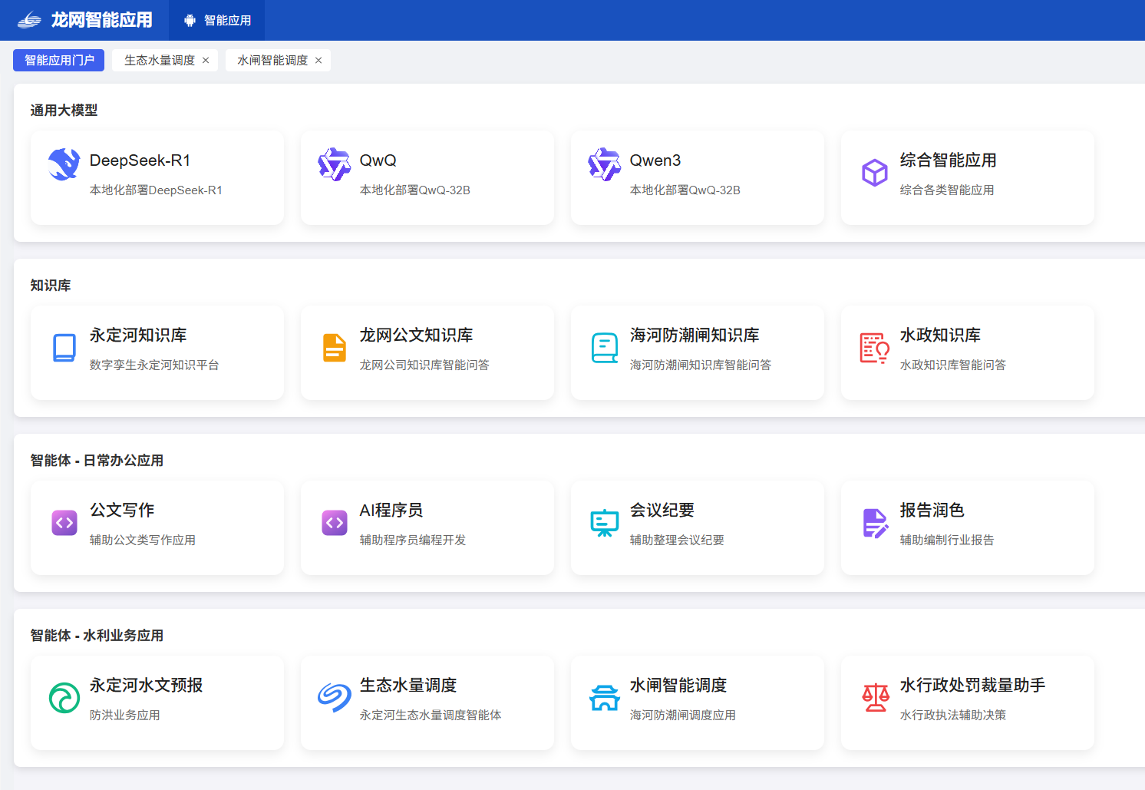This screenshot has width=1145, height=790.
Task: Click the 通用大模型 section heading
Action: (64, 111)
